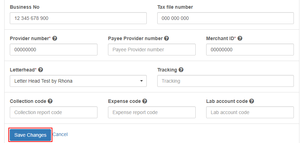Viewport: 304px width, 143px height.
Task: View Tracking field help icon
Action: pos(181,70)
